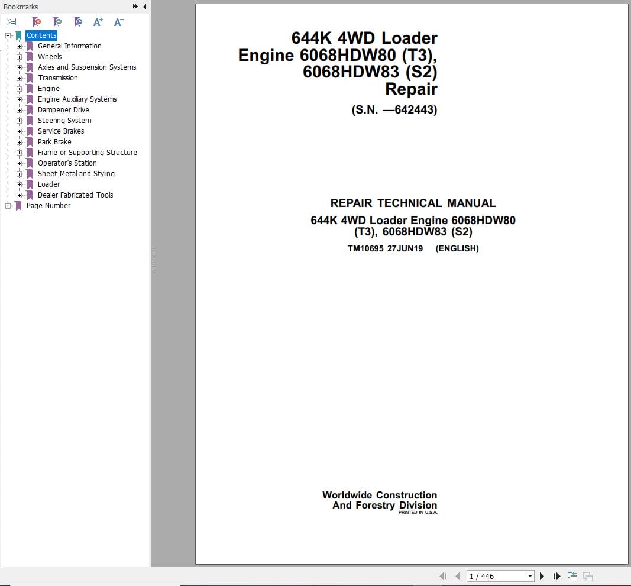Click the purple bookmark icon beside Wheels
Image resolution: width=631 pixels, height=586 pixels.
tap(30, 57)
